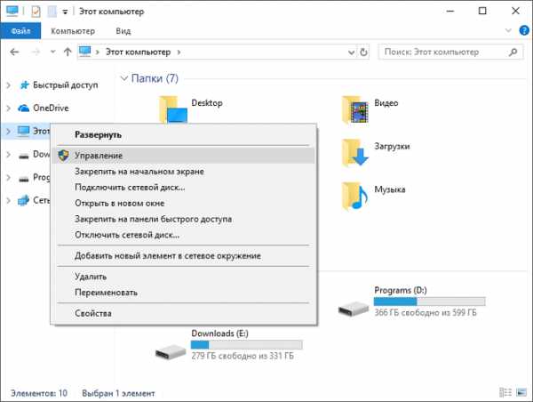
Task: Expand the ribbon with the chevron
Action: pos(508,30)
